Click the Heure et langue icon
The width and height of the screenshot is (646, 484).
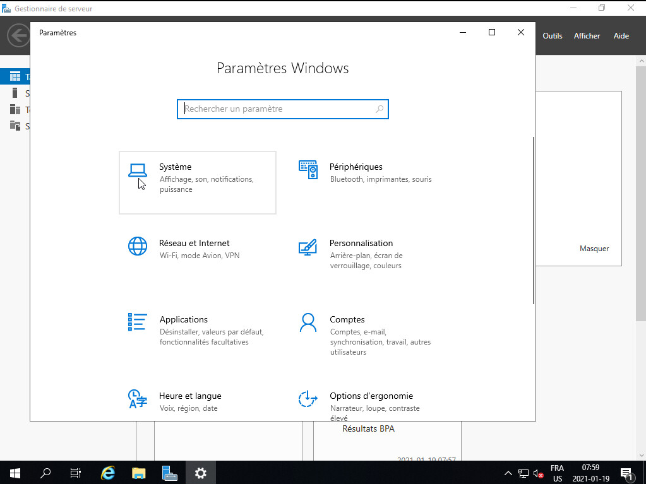click(x=138, y=399)
